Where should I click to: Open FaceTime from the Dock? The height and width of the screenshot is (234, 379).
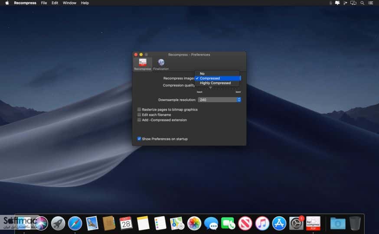(x=228, y=223)
